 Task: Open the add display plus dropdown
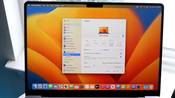122,36
